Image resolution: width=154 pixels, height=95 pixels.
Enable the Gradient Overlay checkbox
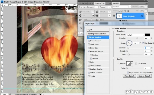click(x=89, y=69)
